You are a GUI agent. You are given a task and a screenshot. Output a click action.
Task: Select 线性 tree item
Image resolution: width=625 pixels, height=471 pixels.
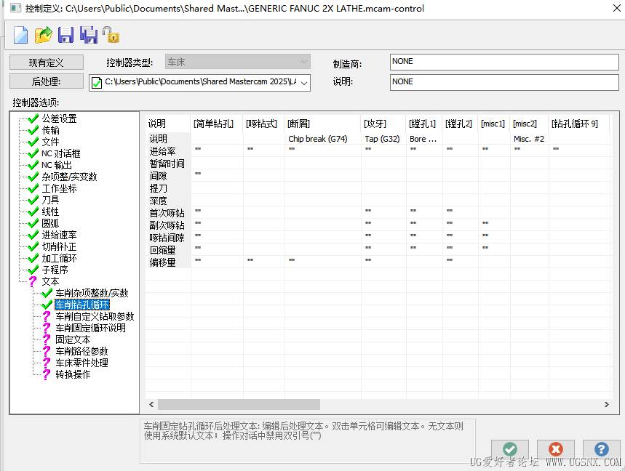tap(51, 212)
